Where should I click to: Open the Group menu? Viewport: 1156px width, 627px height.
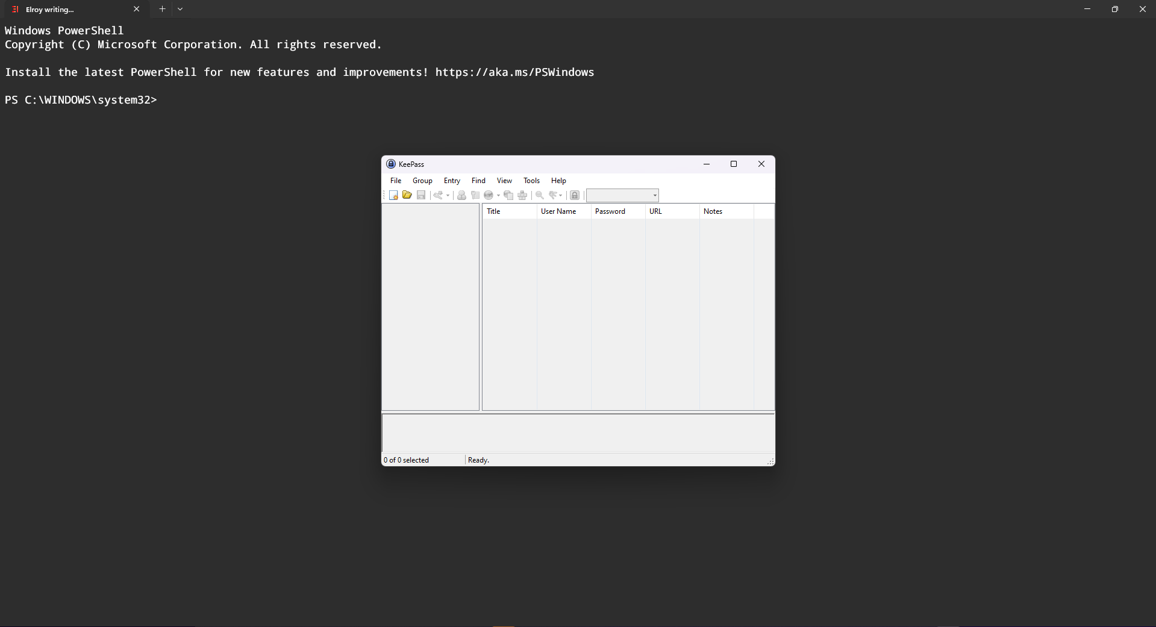tap(422, 181)
